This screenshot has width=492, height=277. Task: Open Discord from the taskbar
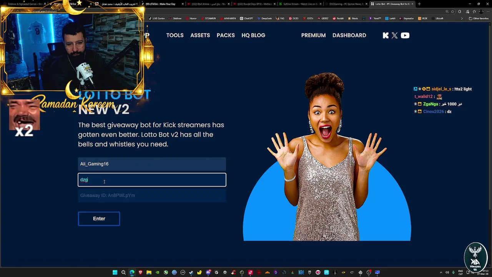pos(208,272)
